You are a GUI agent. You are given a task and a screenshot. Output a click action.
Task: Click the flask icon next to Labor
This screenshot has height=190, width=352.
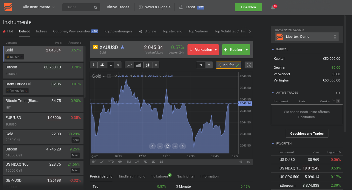click(181, 7)
